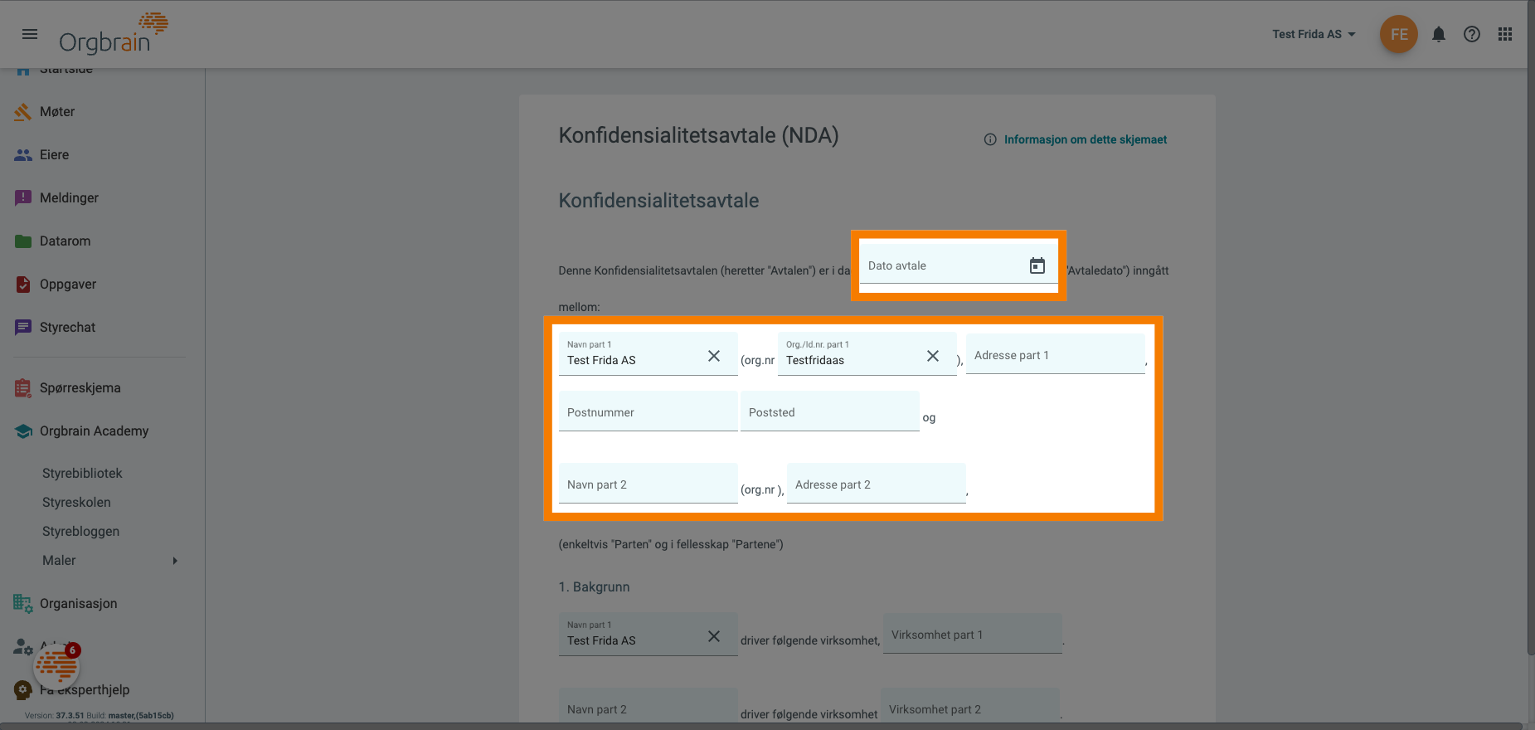
Task: Open the apps grid icon
Action: point(1505,34)
